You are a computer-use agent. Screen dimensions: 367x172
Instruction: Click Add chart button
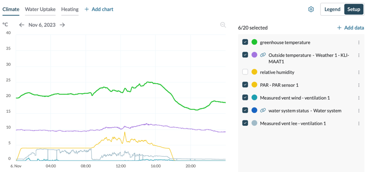[99, 10]
